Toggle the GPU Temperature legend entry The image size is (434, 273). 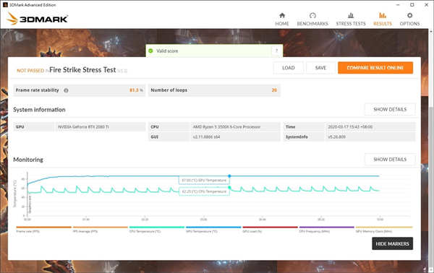(213, 230)
